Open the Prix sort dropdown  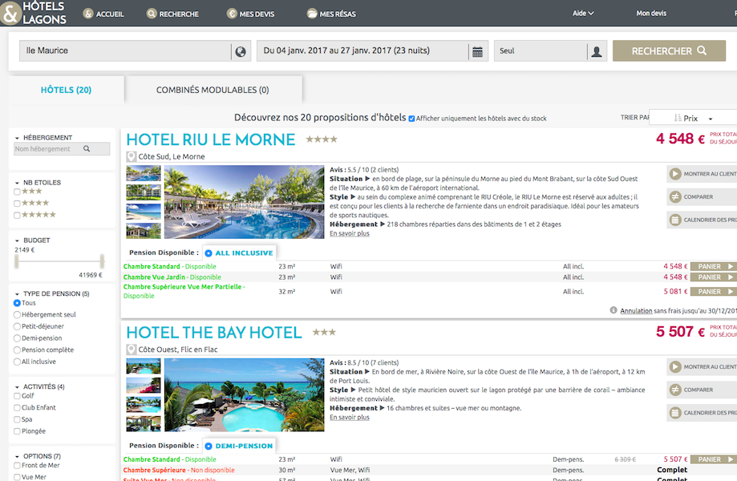click(x=693, y=118)
